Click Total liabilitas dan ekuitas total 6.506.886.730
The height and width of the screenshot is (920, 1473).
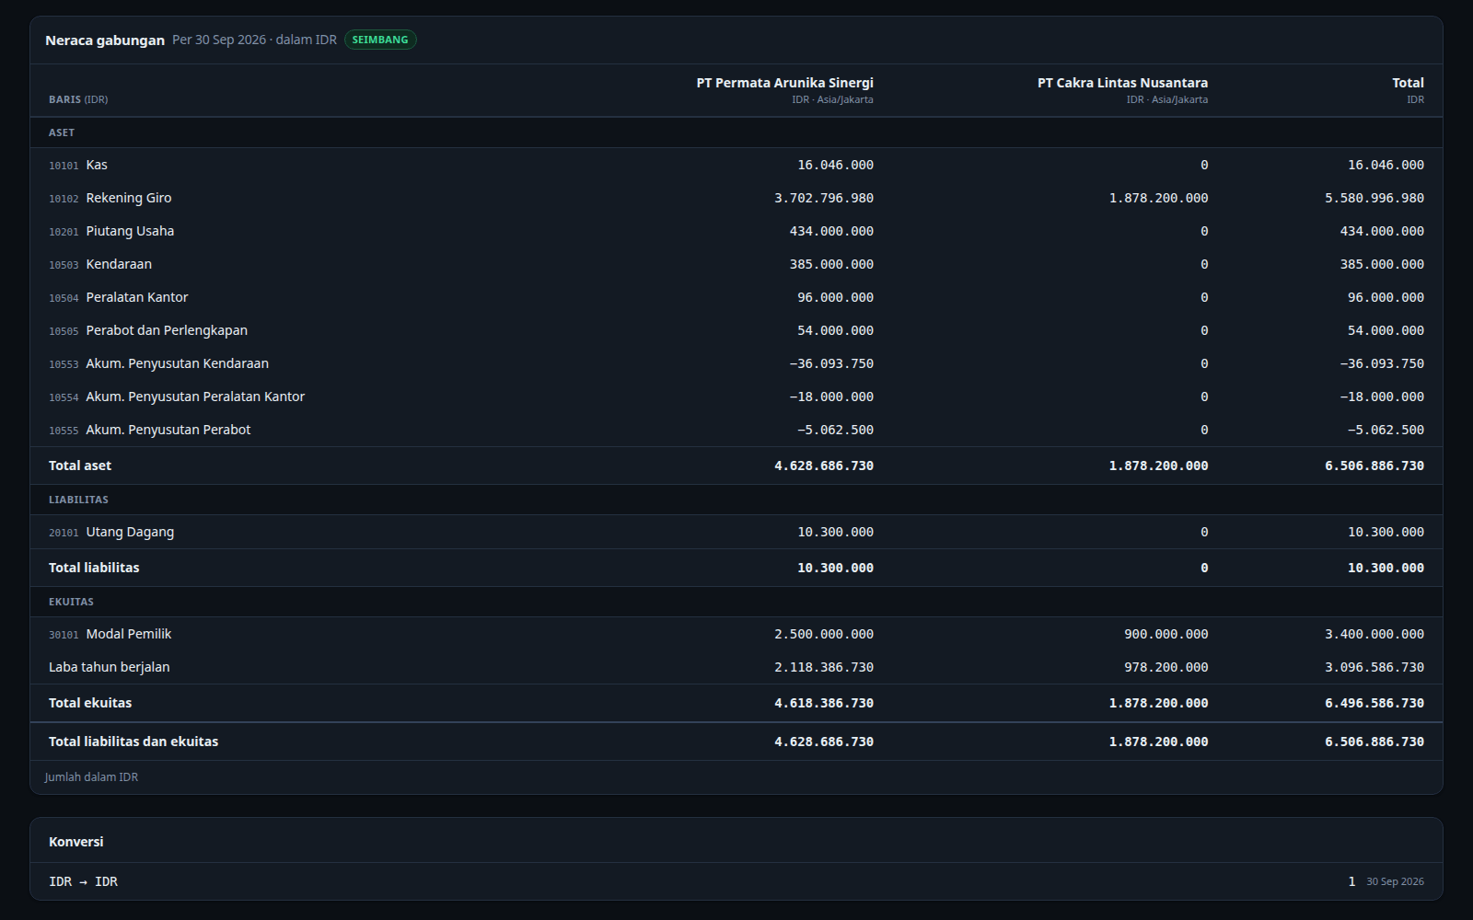point(1374,742)
